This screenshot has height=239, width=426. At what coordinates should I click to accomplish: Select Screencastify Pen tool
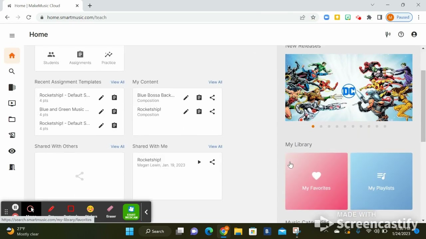tap(51, 211)
